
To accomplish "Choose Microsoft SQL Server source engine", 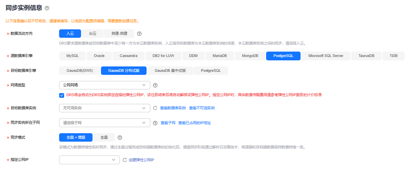I will pos(326,56).
